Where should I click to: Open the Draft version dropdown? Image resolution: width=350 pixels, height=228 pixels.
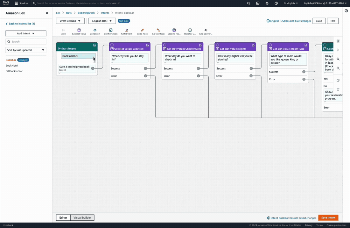coord(70,21)
